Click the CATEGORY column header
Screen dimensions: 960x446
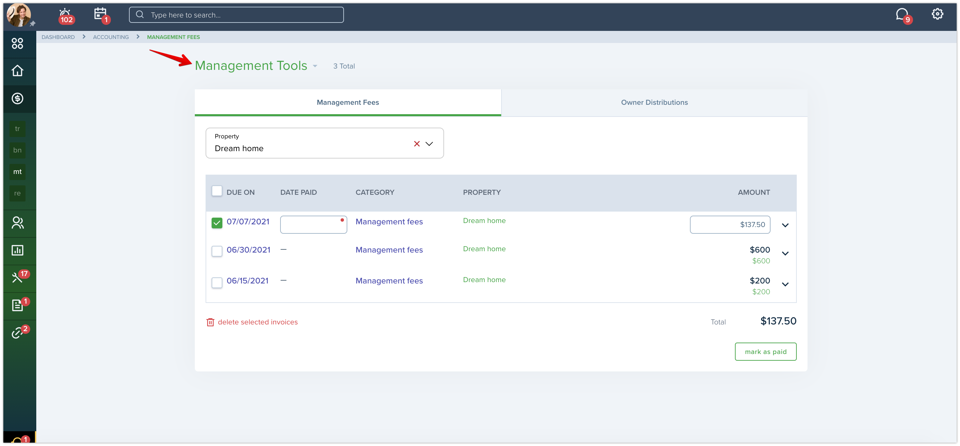click(375, 192)
